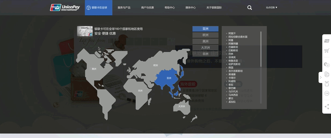The image size is (331, 138).
Task: Click the UnionPay card icon in right sidebar
Action: coord(327,41)
